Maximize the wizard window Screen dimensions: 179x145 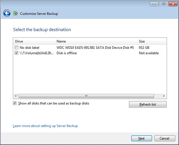(164, 4)
